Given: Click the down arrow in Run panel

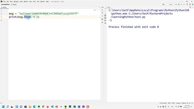Looking at the screenshot, I should pyautogui.click(x=105, y=13).
